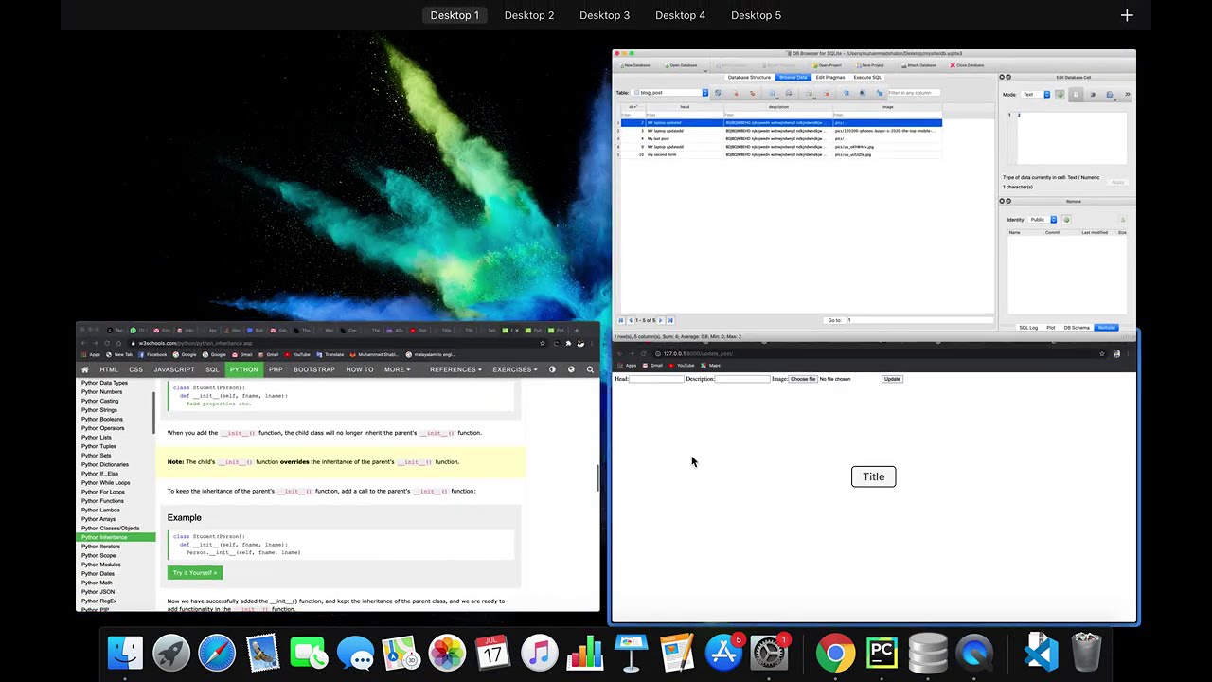Select row 'my second form' in table

[x=779, y=154]
